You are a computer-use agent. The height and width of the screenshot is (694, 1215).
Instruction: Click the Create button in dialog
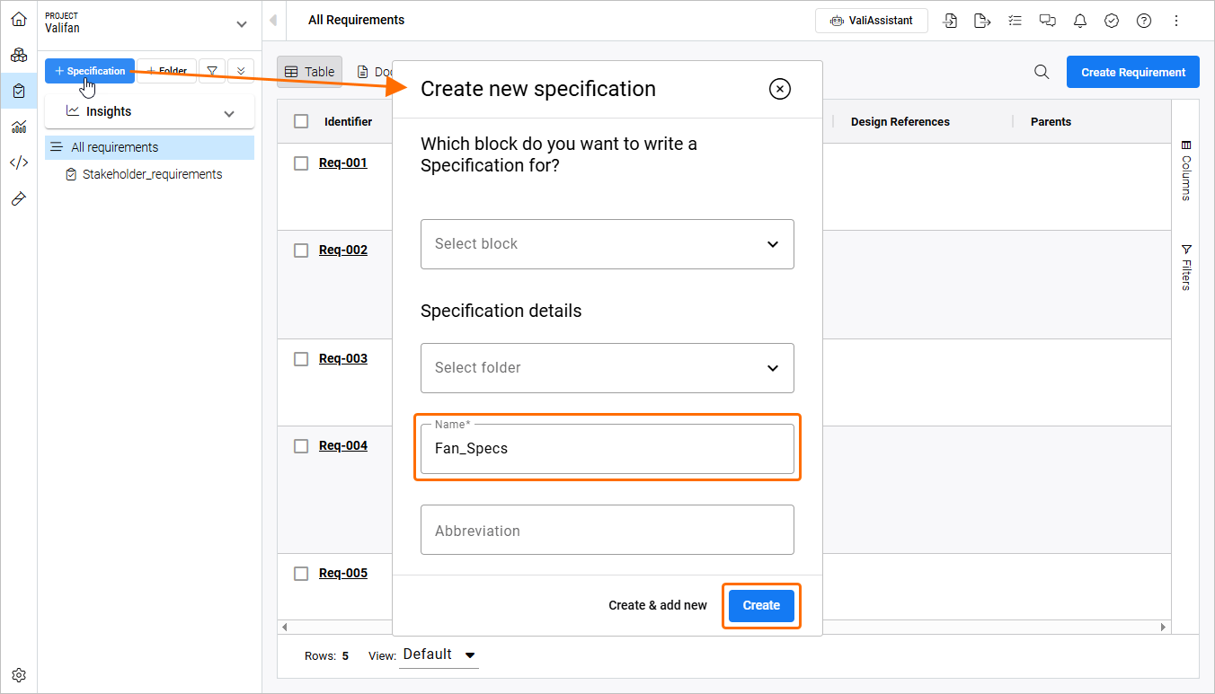761,605
